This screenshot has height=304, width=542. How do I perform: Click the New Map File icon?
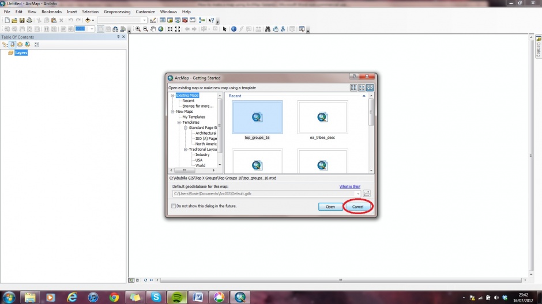pos(7,20)
